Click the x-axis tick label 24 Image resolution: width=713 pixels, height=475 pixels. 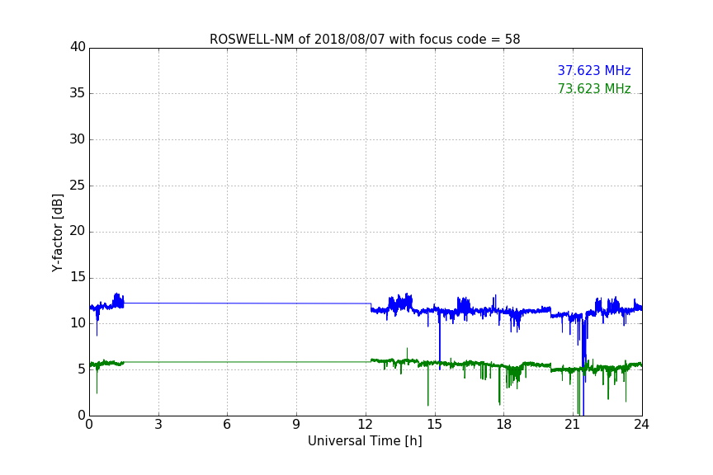[642, 425]
